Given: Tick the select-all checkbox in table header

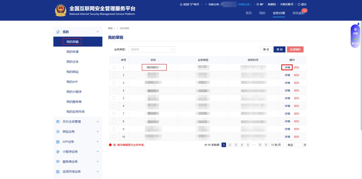Looking at the screenshot, I should (x=114, y=60).
